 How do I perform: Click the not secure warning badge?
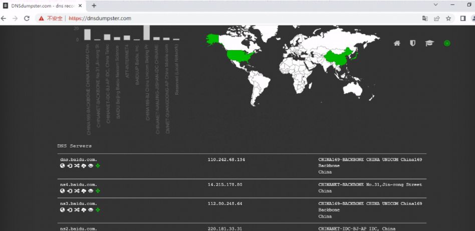pyautogui.click(x=51, y=18)
